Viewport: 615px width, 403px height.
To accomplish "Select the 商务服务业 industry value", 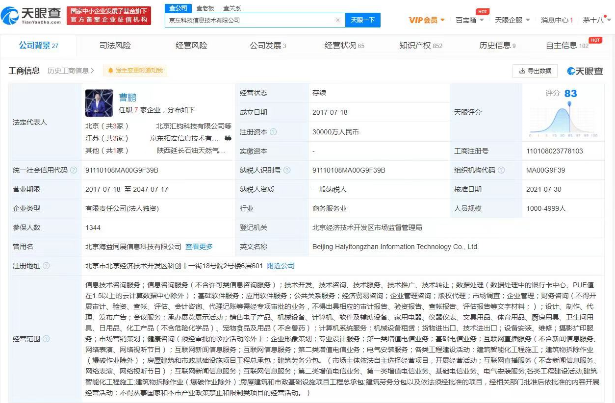I will pos(330,208).
